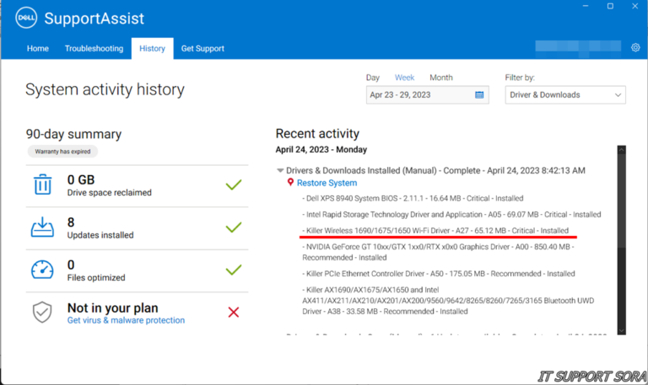Collapse the Drivers & Downloads Installed entry
Image resolution: width=648 pixels, height=385 pixels.
[280, 170]
